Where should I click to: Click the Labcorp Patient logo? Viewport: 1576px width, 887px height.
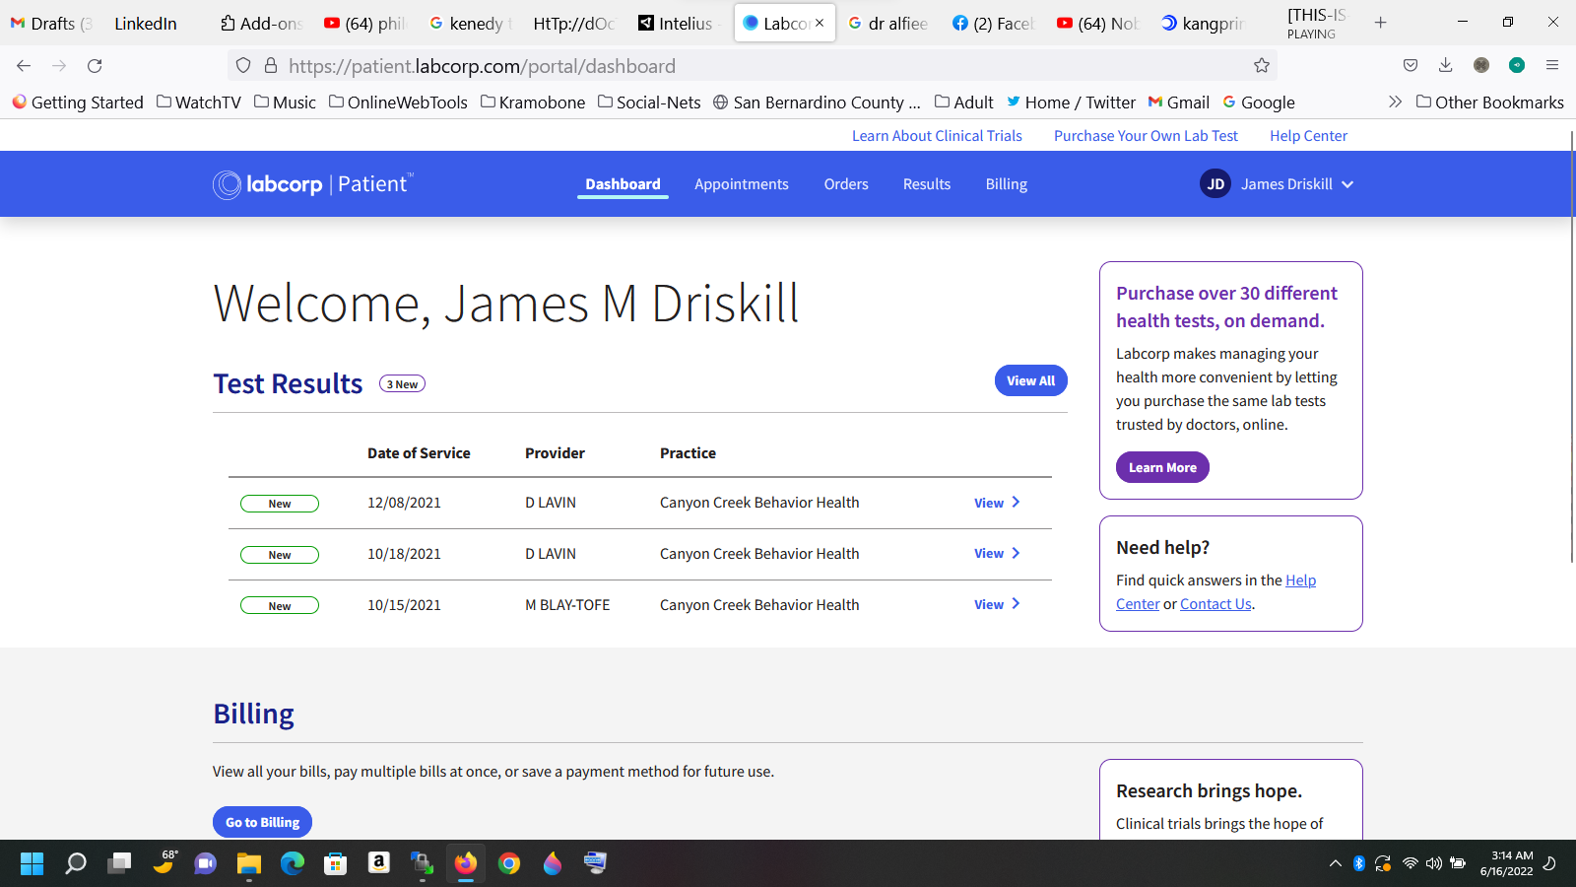coord(313,184)
